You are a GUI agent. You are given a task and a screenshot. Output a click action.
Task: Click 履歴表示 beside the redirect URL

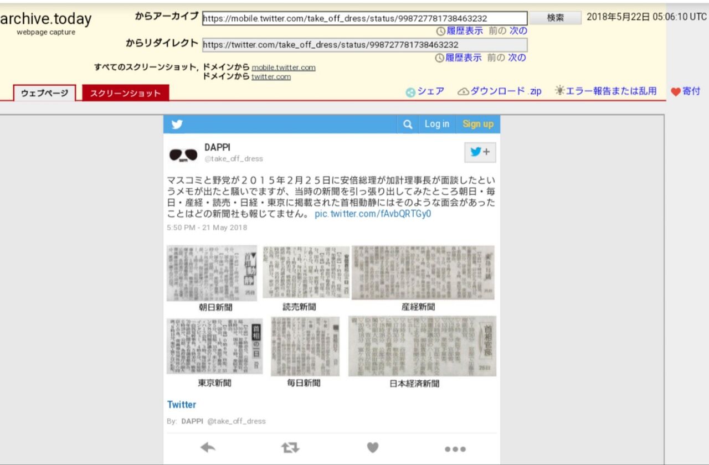tap(463, 58)
